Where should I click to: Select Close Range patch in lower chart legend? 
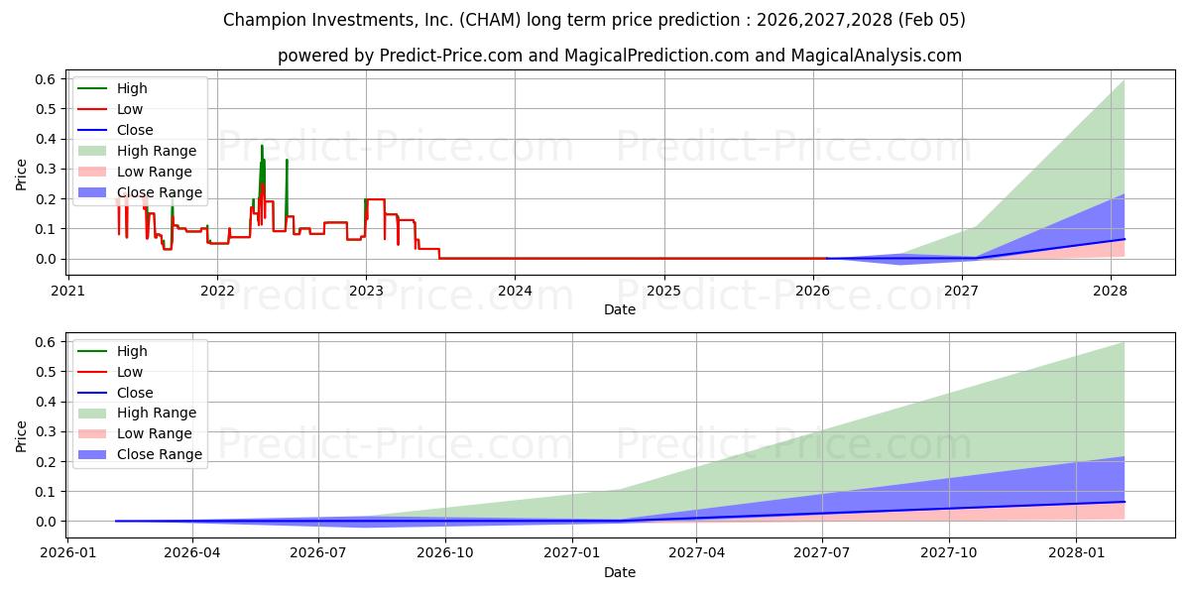92,454
